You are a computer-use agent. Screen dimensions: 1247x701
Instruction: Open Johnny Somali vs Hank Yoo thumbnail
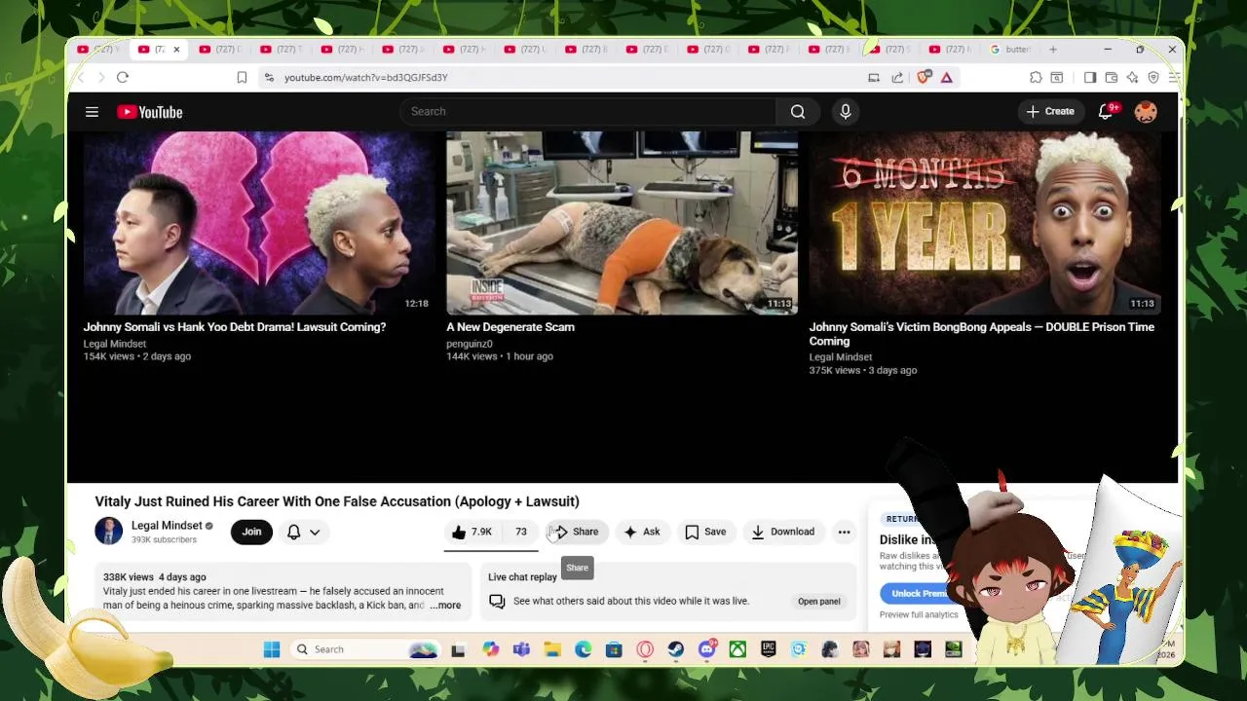point(258,223)
